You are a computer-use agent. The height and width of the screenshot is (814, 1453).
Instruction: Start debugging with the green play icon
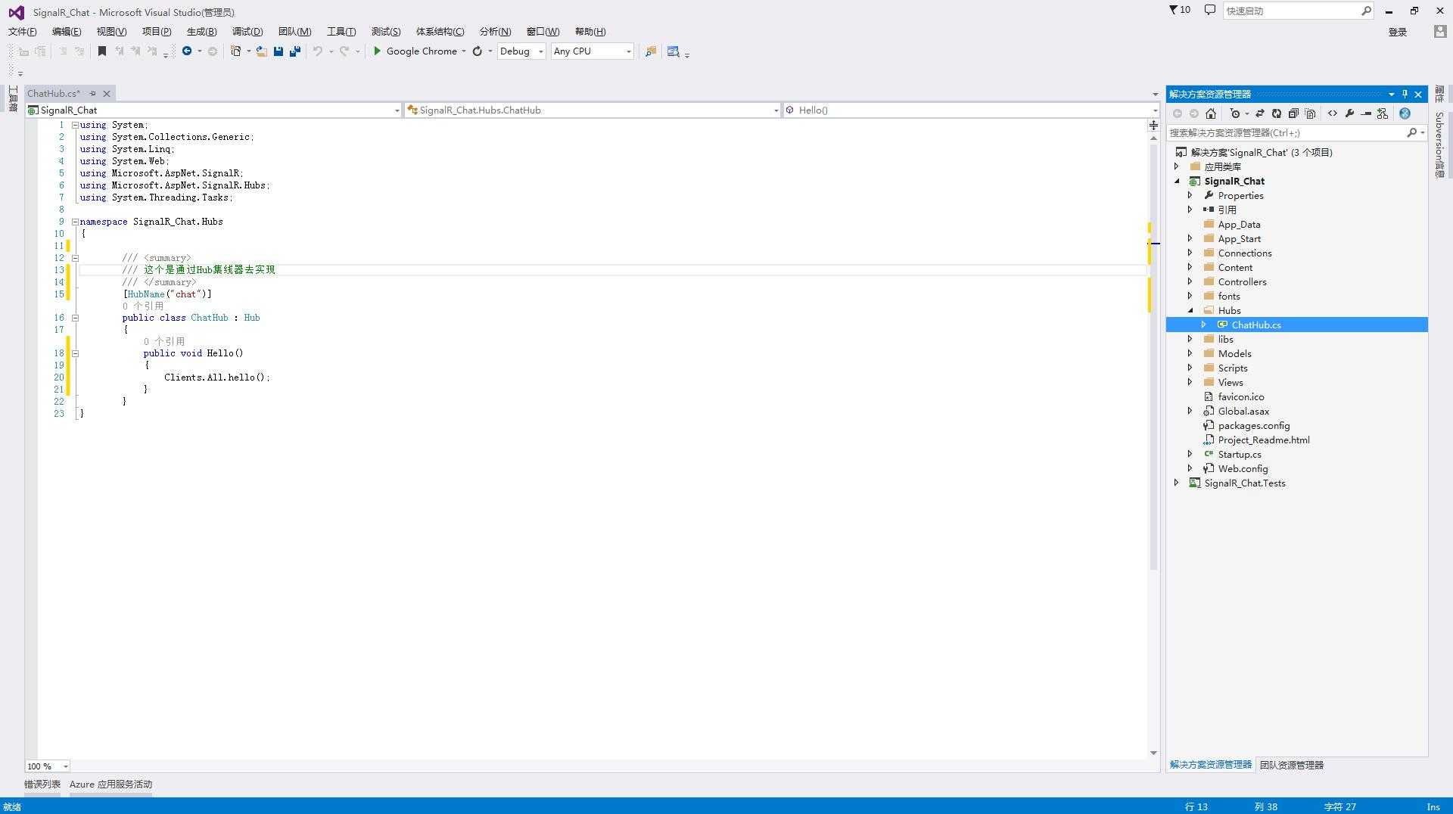(x=377, y=51)
